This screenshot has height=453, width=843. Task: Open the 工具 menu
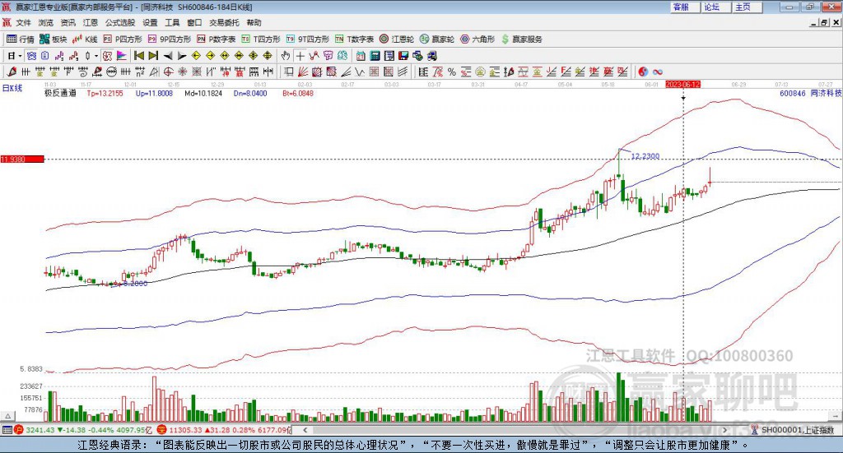(x=172, y=22)
